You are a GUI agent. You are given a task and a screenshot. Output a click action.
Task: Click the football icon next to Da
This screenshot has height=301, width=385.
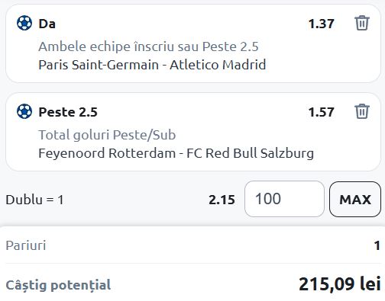[x=24, y=23]
